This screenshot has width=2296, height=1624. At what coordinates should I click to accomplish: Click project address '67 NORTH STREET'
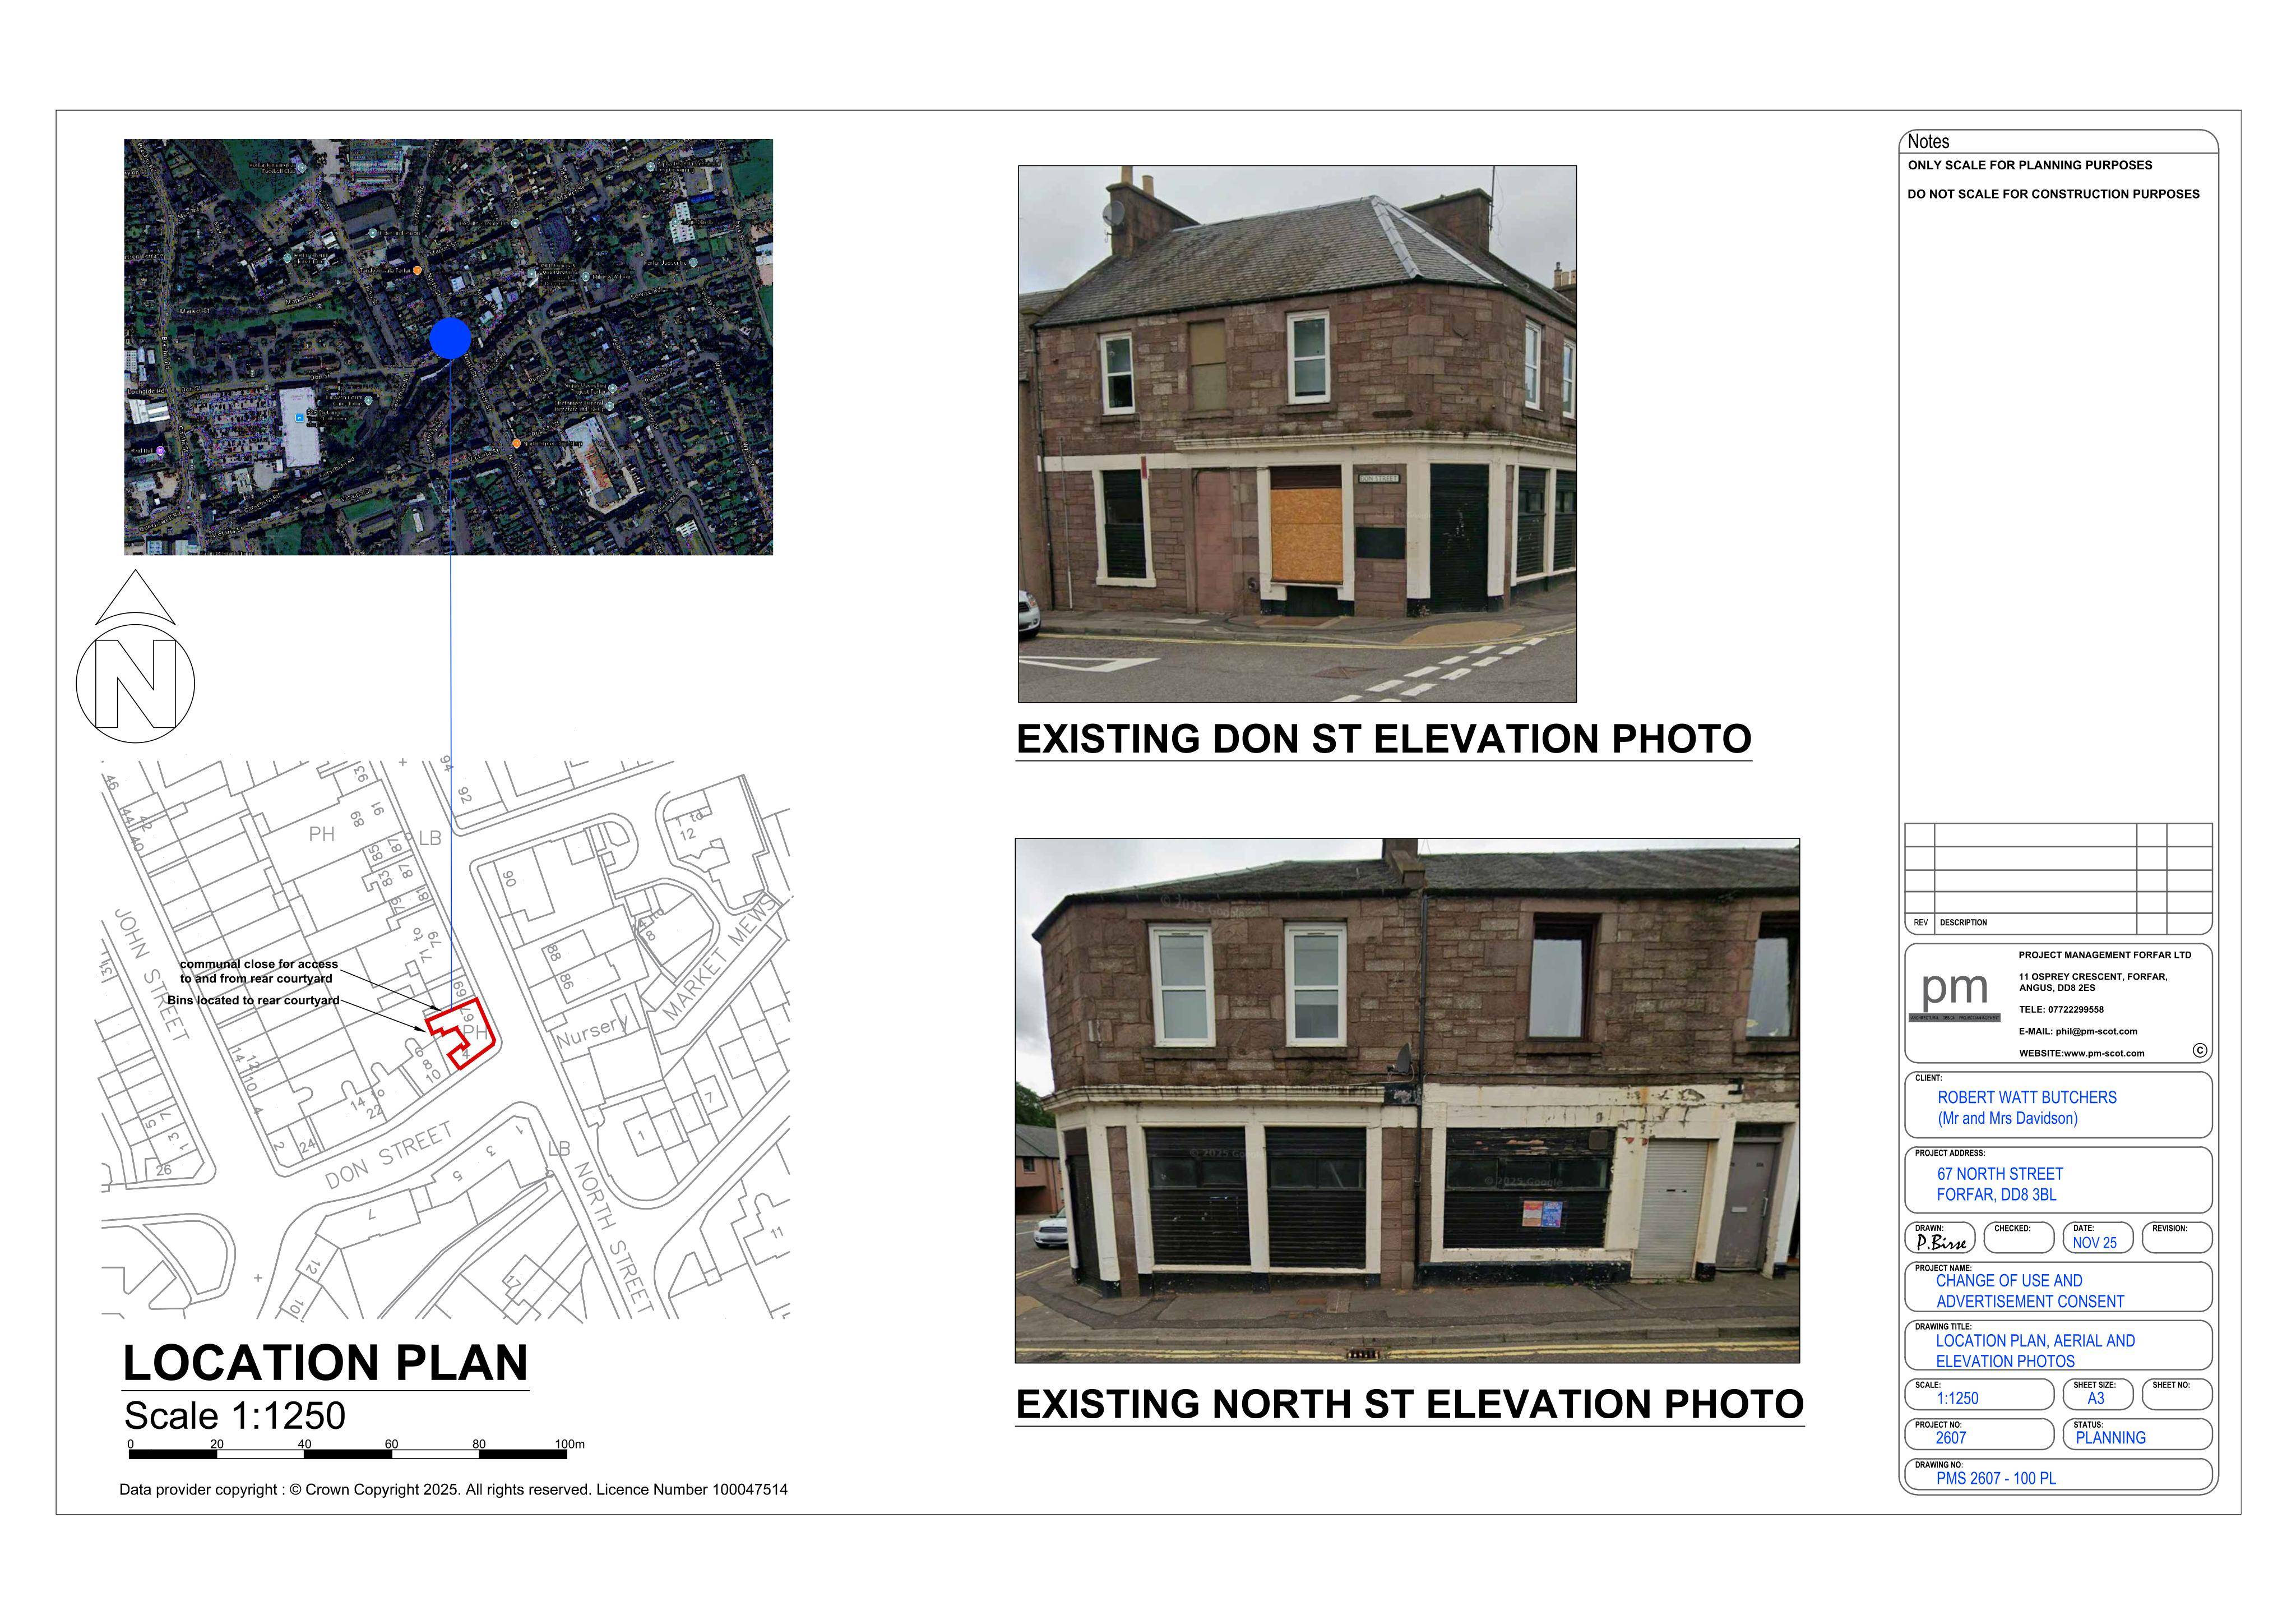pos(2000,1174)
